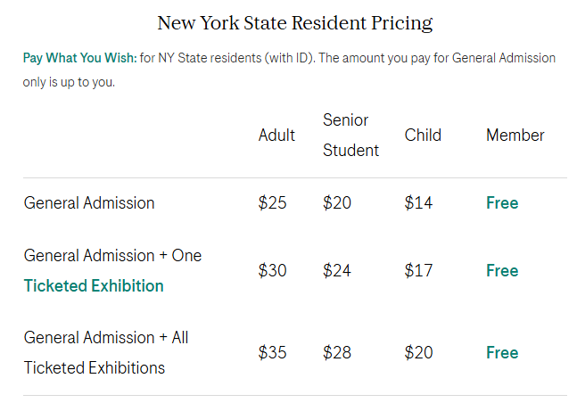The image size is (577, 403).
Task: Click the Child column header
Action: point(423,136)
